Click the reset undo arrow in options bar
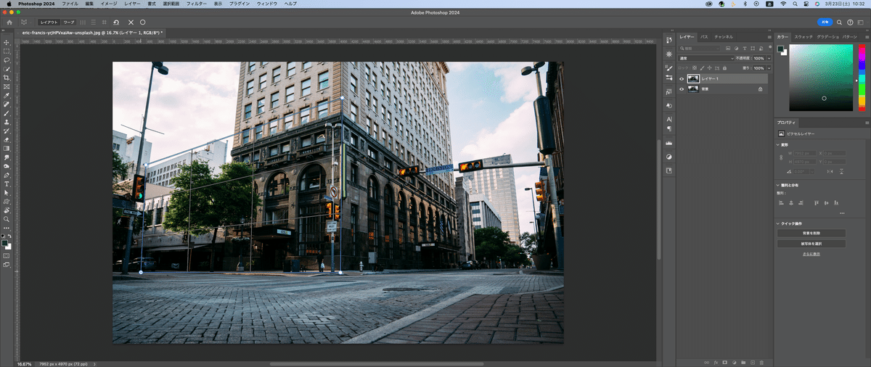This screenshot has width=871, height=367. tap(116, 22)
